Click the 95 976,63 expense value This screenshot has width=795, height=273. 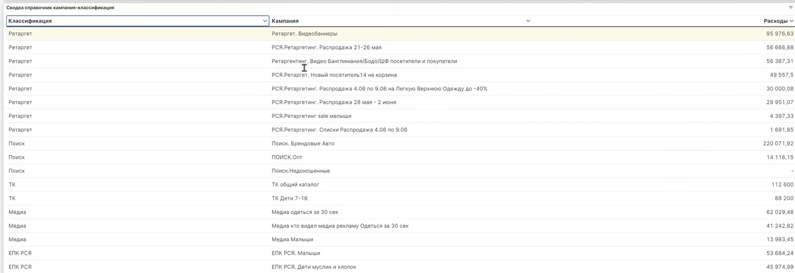(780, 34)
